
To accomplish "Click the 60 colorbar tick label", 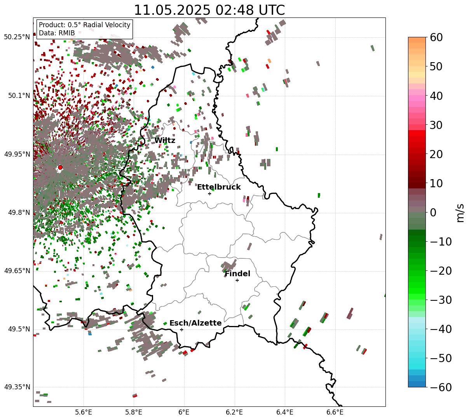I will pos(436,37).
